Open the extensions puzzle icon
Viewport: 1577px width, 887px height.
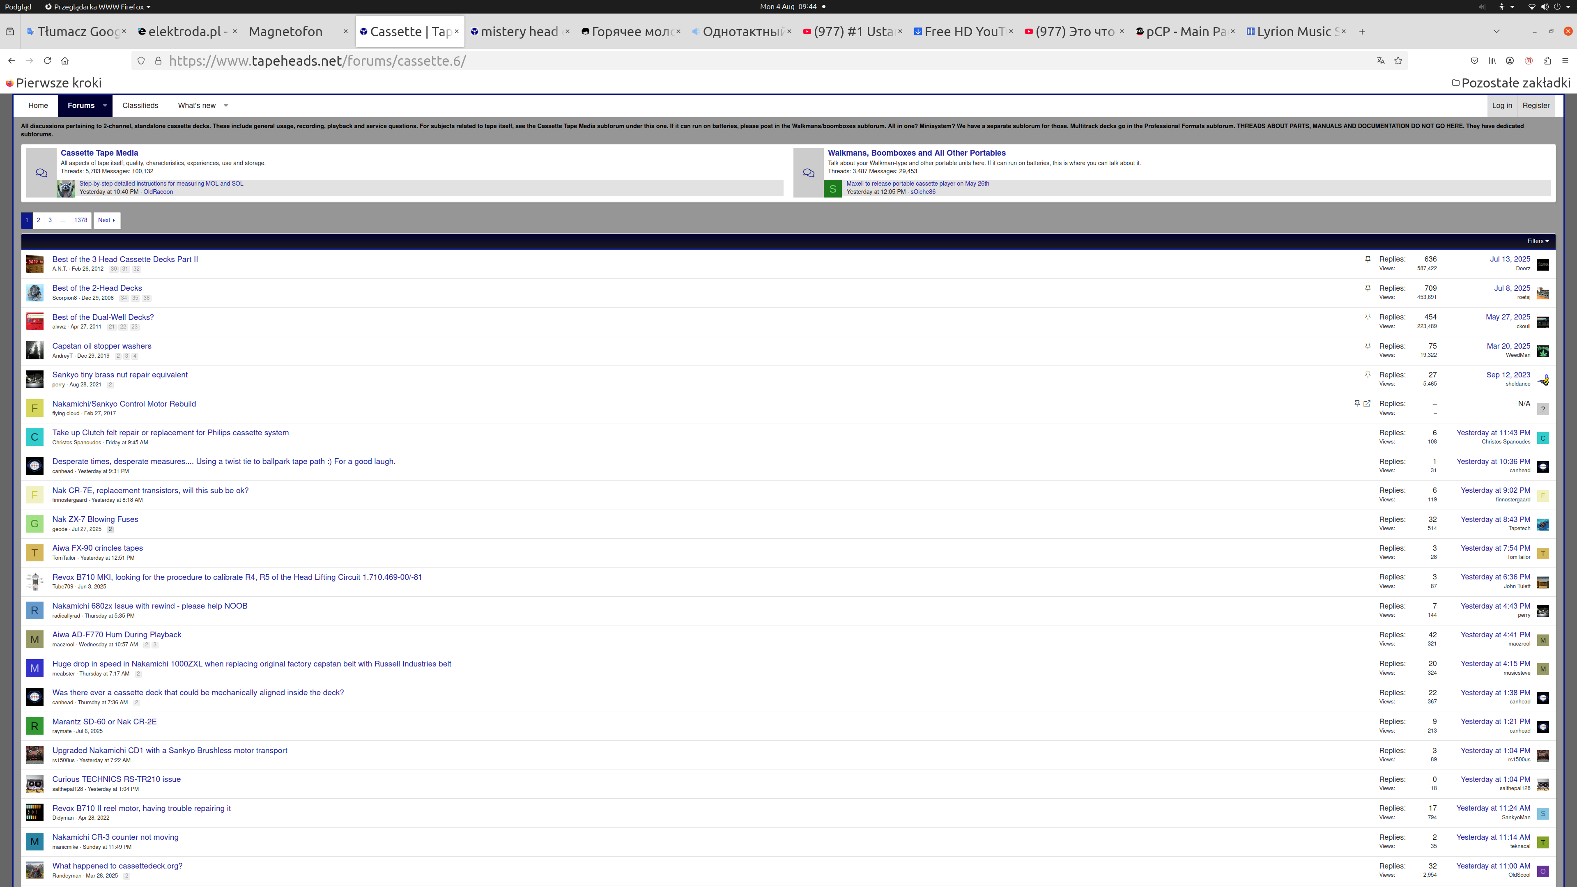click(x=1547, y=61)
